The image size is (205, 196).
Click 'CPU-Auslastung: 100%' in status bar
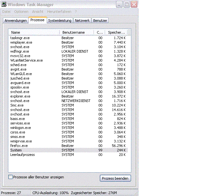click(51, 193)
